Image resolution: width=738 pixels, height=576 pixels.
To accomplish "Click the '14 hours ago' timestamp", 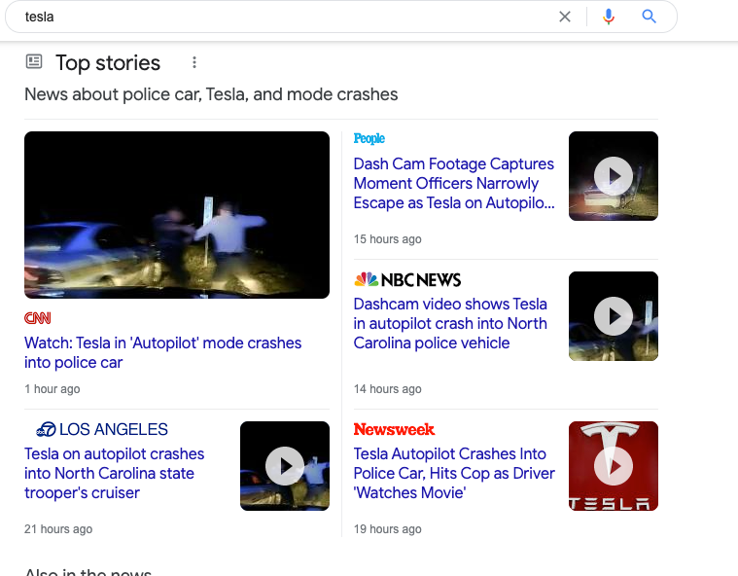I will (387, 389).
